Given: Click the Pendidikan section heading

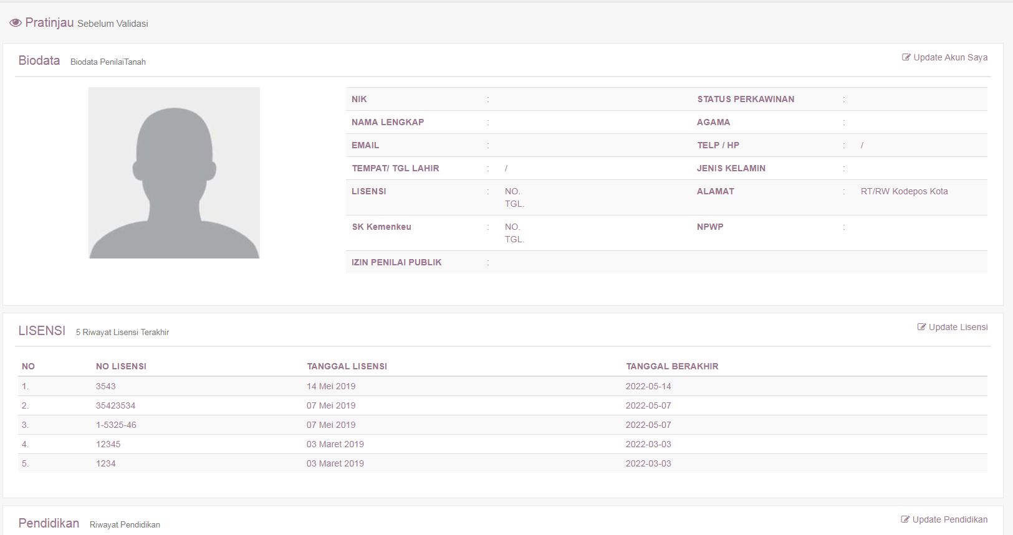Looking at the screenshot, I should tap(49, 523).
